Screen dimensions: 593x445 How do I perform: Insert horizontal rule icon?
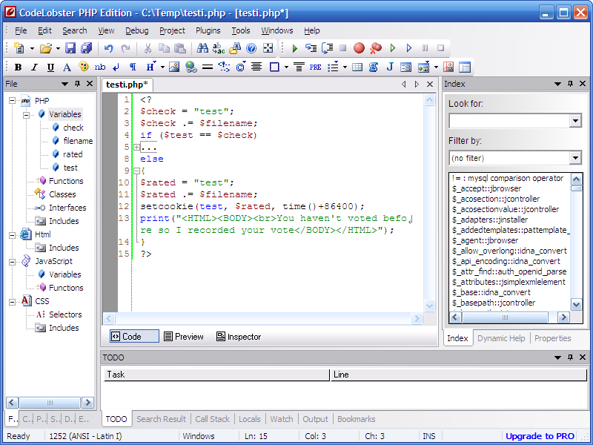(208, 67)
